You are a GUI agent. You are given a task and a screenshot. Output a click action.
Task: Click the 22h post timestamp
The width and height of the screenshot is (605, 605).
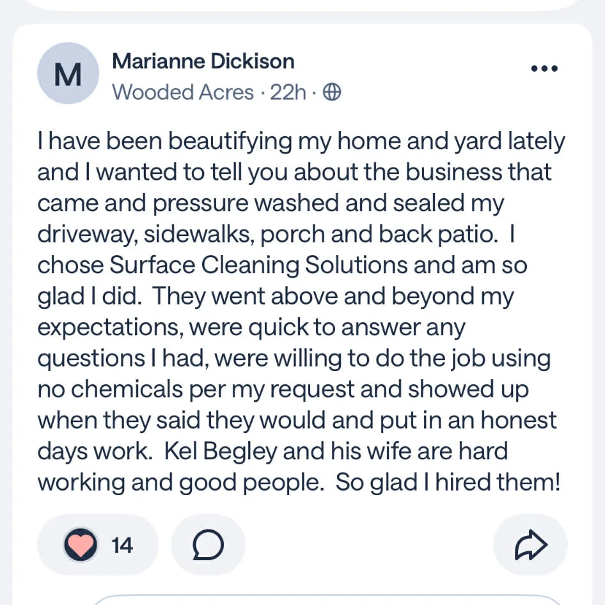288,93
